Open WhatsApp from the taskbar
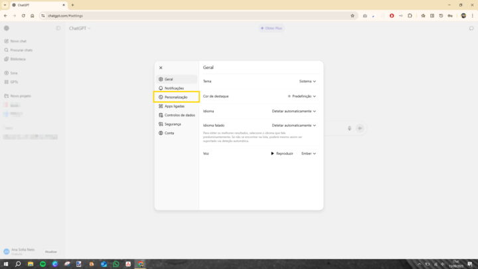The image size is (478, 269). [116, 264]
